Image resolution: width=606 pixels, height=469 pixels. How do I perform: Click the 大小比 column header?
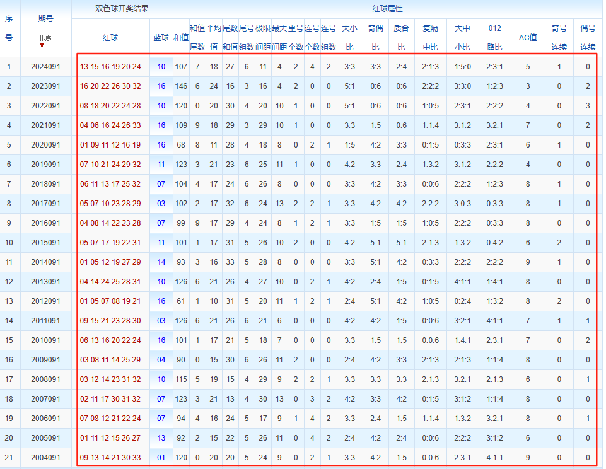(349, 37)
